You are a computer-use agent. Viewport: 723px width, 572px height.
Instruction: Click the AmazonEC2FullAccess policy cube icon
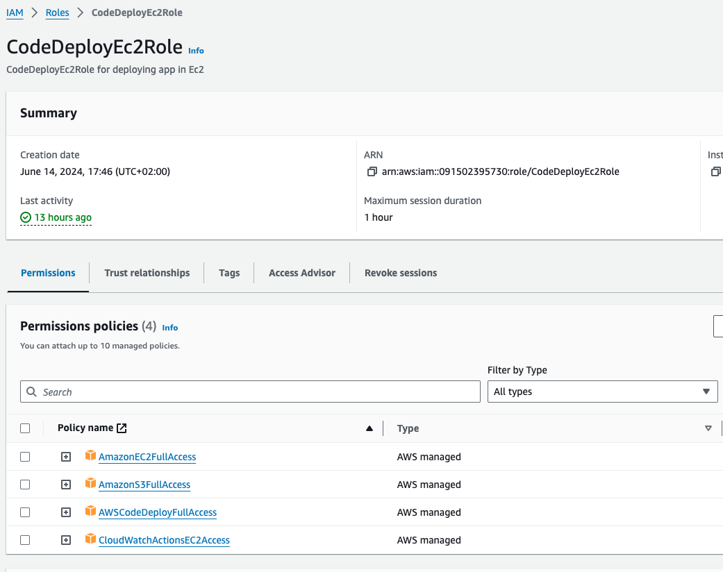tap(90, 456)
